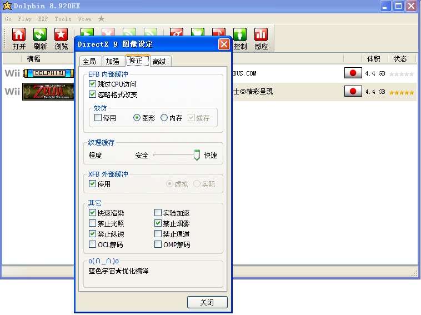The width and height of the screenshot is (421, 315).
Task: Toggle 禁止烟雾 checkbox
Action: point(158,223)
